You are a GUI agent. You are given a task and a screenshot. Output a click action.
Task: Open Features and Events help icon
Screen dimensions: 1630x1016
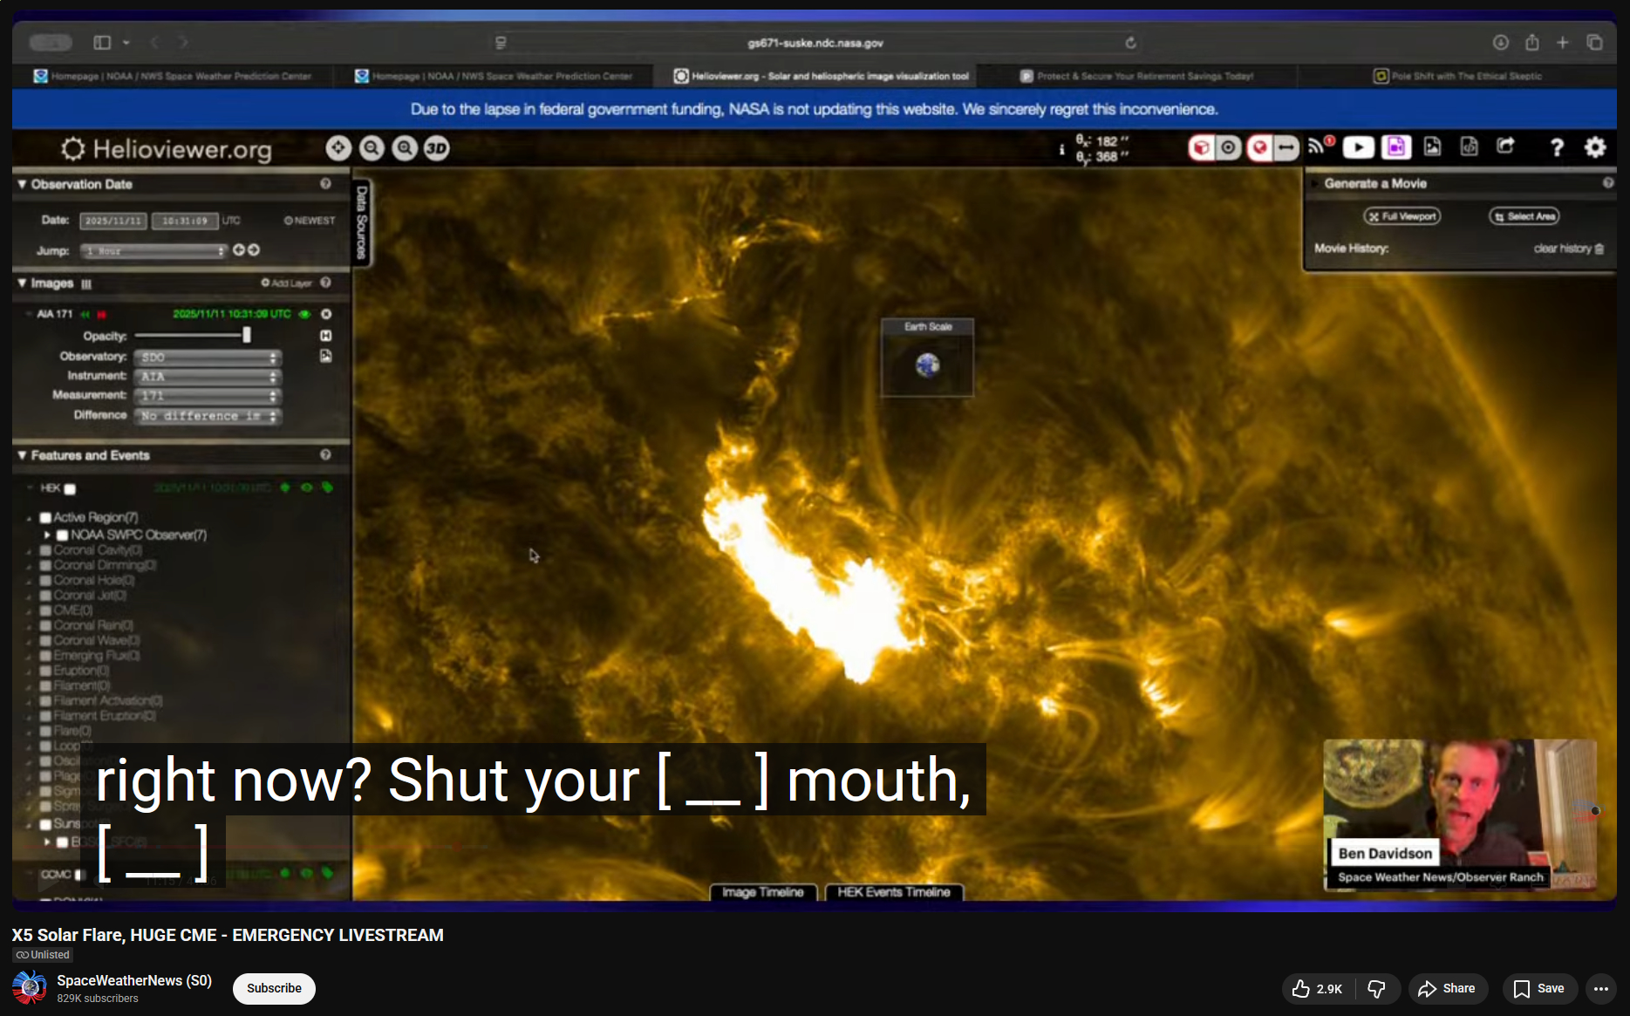(325, 454)
